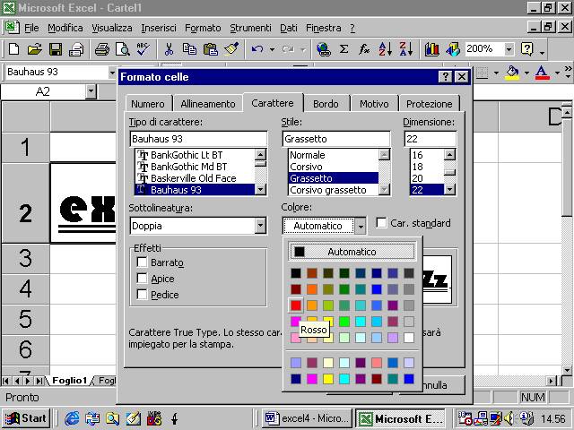Click the Sort Descending Z-A icon
The image size is (574, 430).
coord(406,48)
